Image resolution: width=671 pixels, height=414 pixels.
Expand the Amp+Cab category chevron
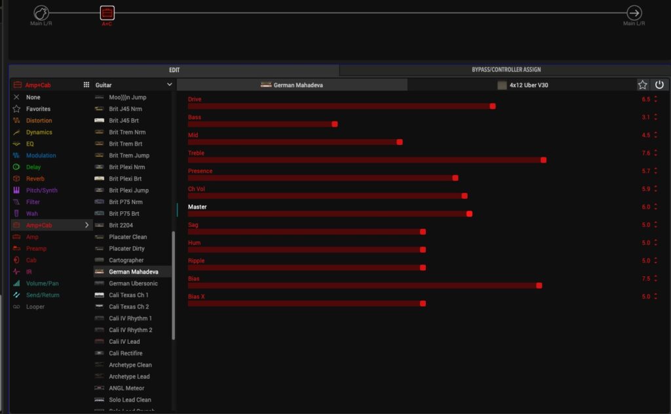click(86, 225)
